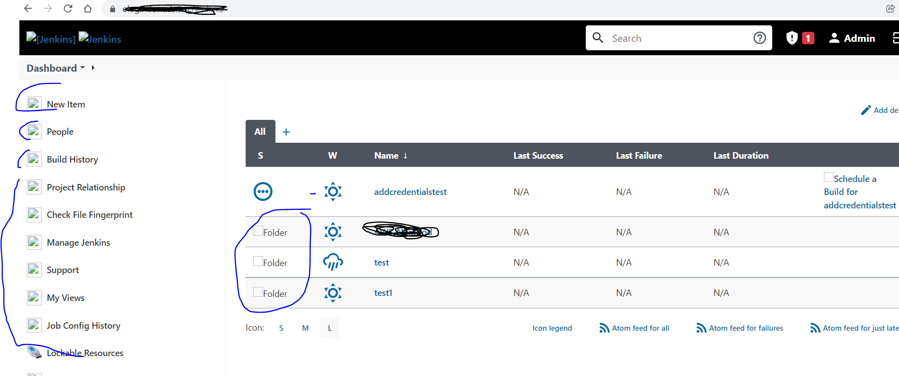
Task: Click addcredentialstest weather sun icon
Action: coord(333,191)
